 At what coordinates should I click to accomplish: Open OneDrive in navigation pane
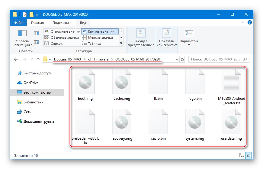pyautogui.click(x=28, y=83)
